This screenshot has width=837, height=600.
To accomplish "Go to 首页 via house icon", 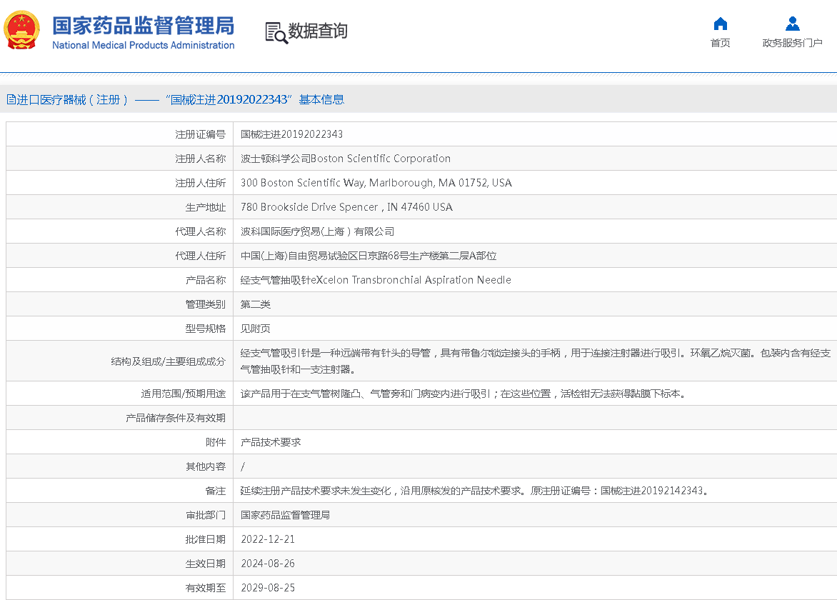I will (x=720, y=24).
